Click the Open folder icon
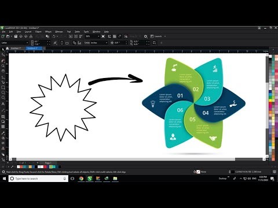 (8, 36)
